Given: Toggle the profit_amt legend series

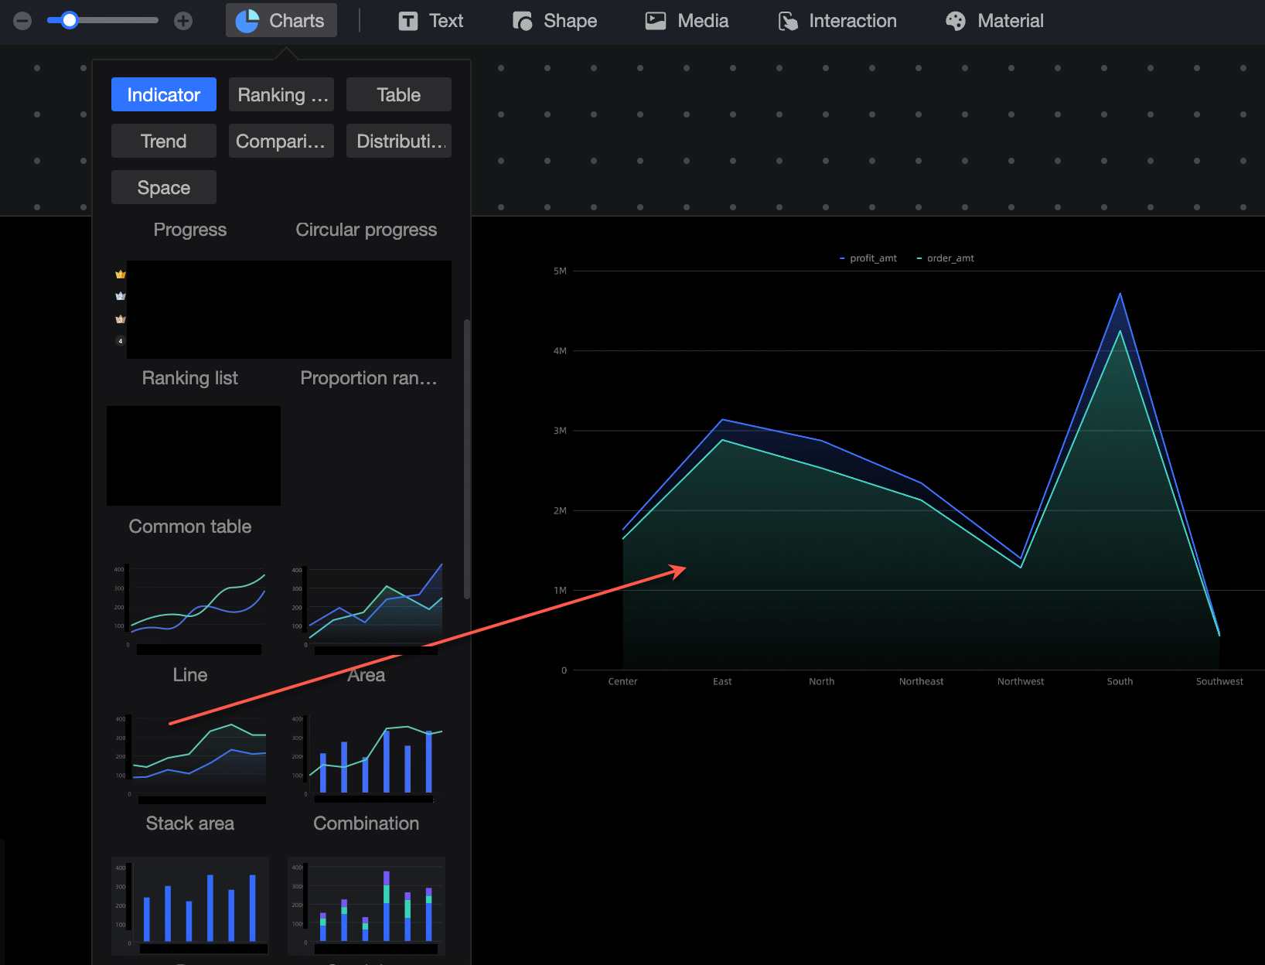Looking at the screenshot, I should [868, 258].
